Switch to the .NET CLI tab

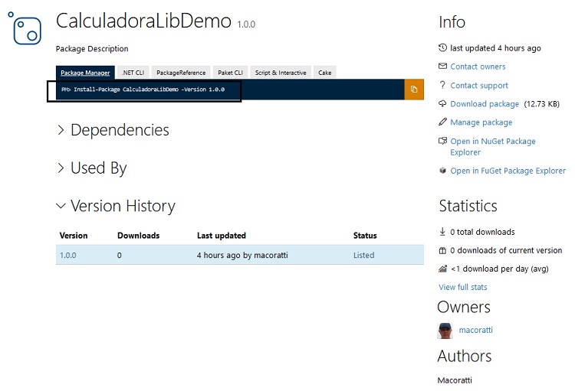[x=133, y=73]
